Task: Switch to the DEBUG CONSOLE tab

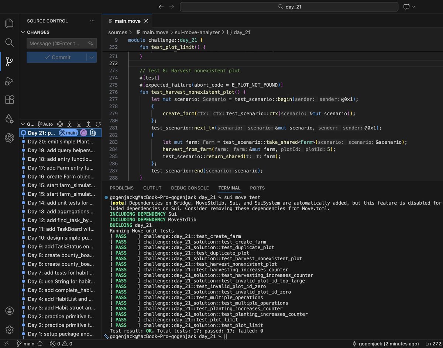Action: click(x=190, y=188)
